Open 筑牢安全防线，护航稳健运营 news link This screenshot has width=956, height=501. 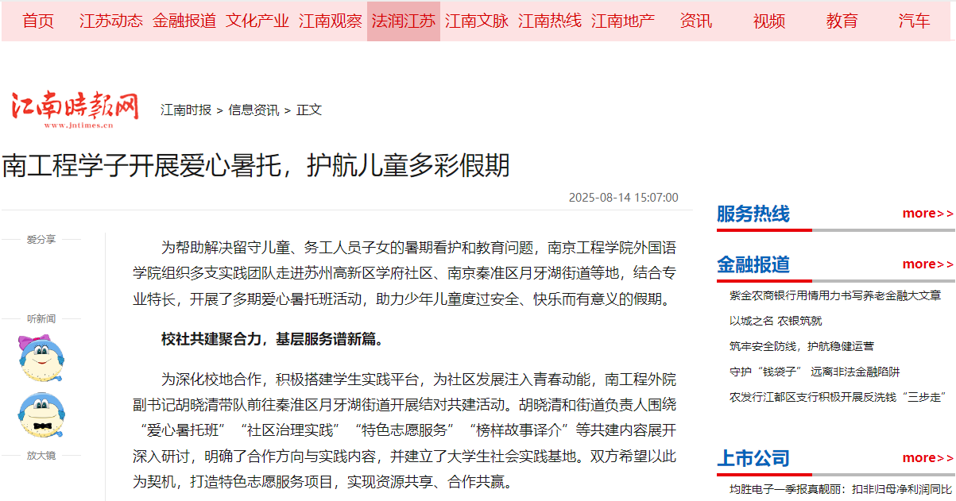tap(802, 346)
